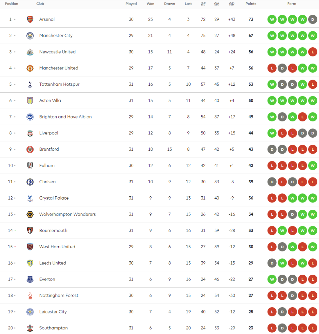Image resolution: width=319 pixels, height=334 pixels.
Task: Select the Everton club crest
Action: click(x=30, y=279)
